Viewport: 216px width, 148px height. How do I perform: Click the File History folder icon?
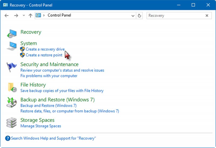click(12, 87)
